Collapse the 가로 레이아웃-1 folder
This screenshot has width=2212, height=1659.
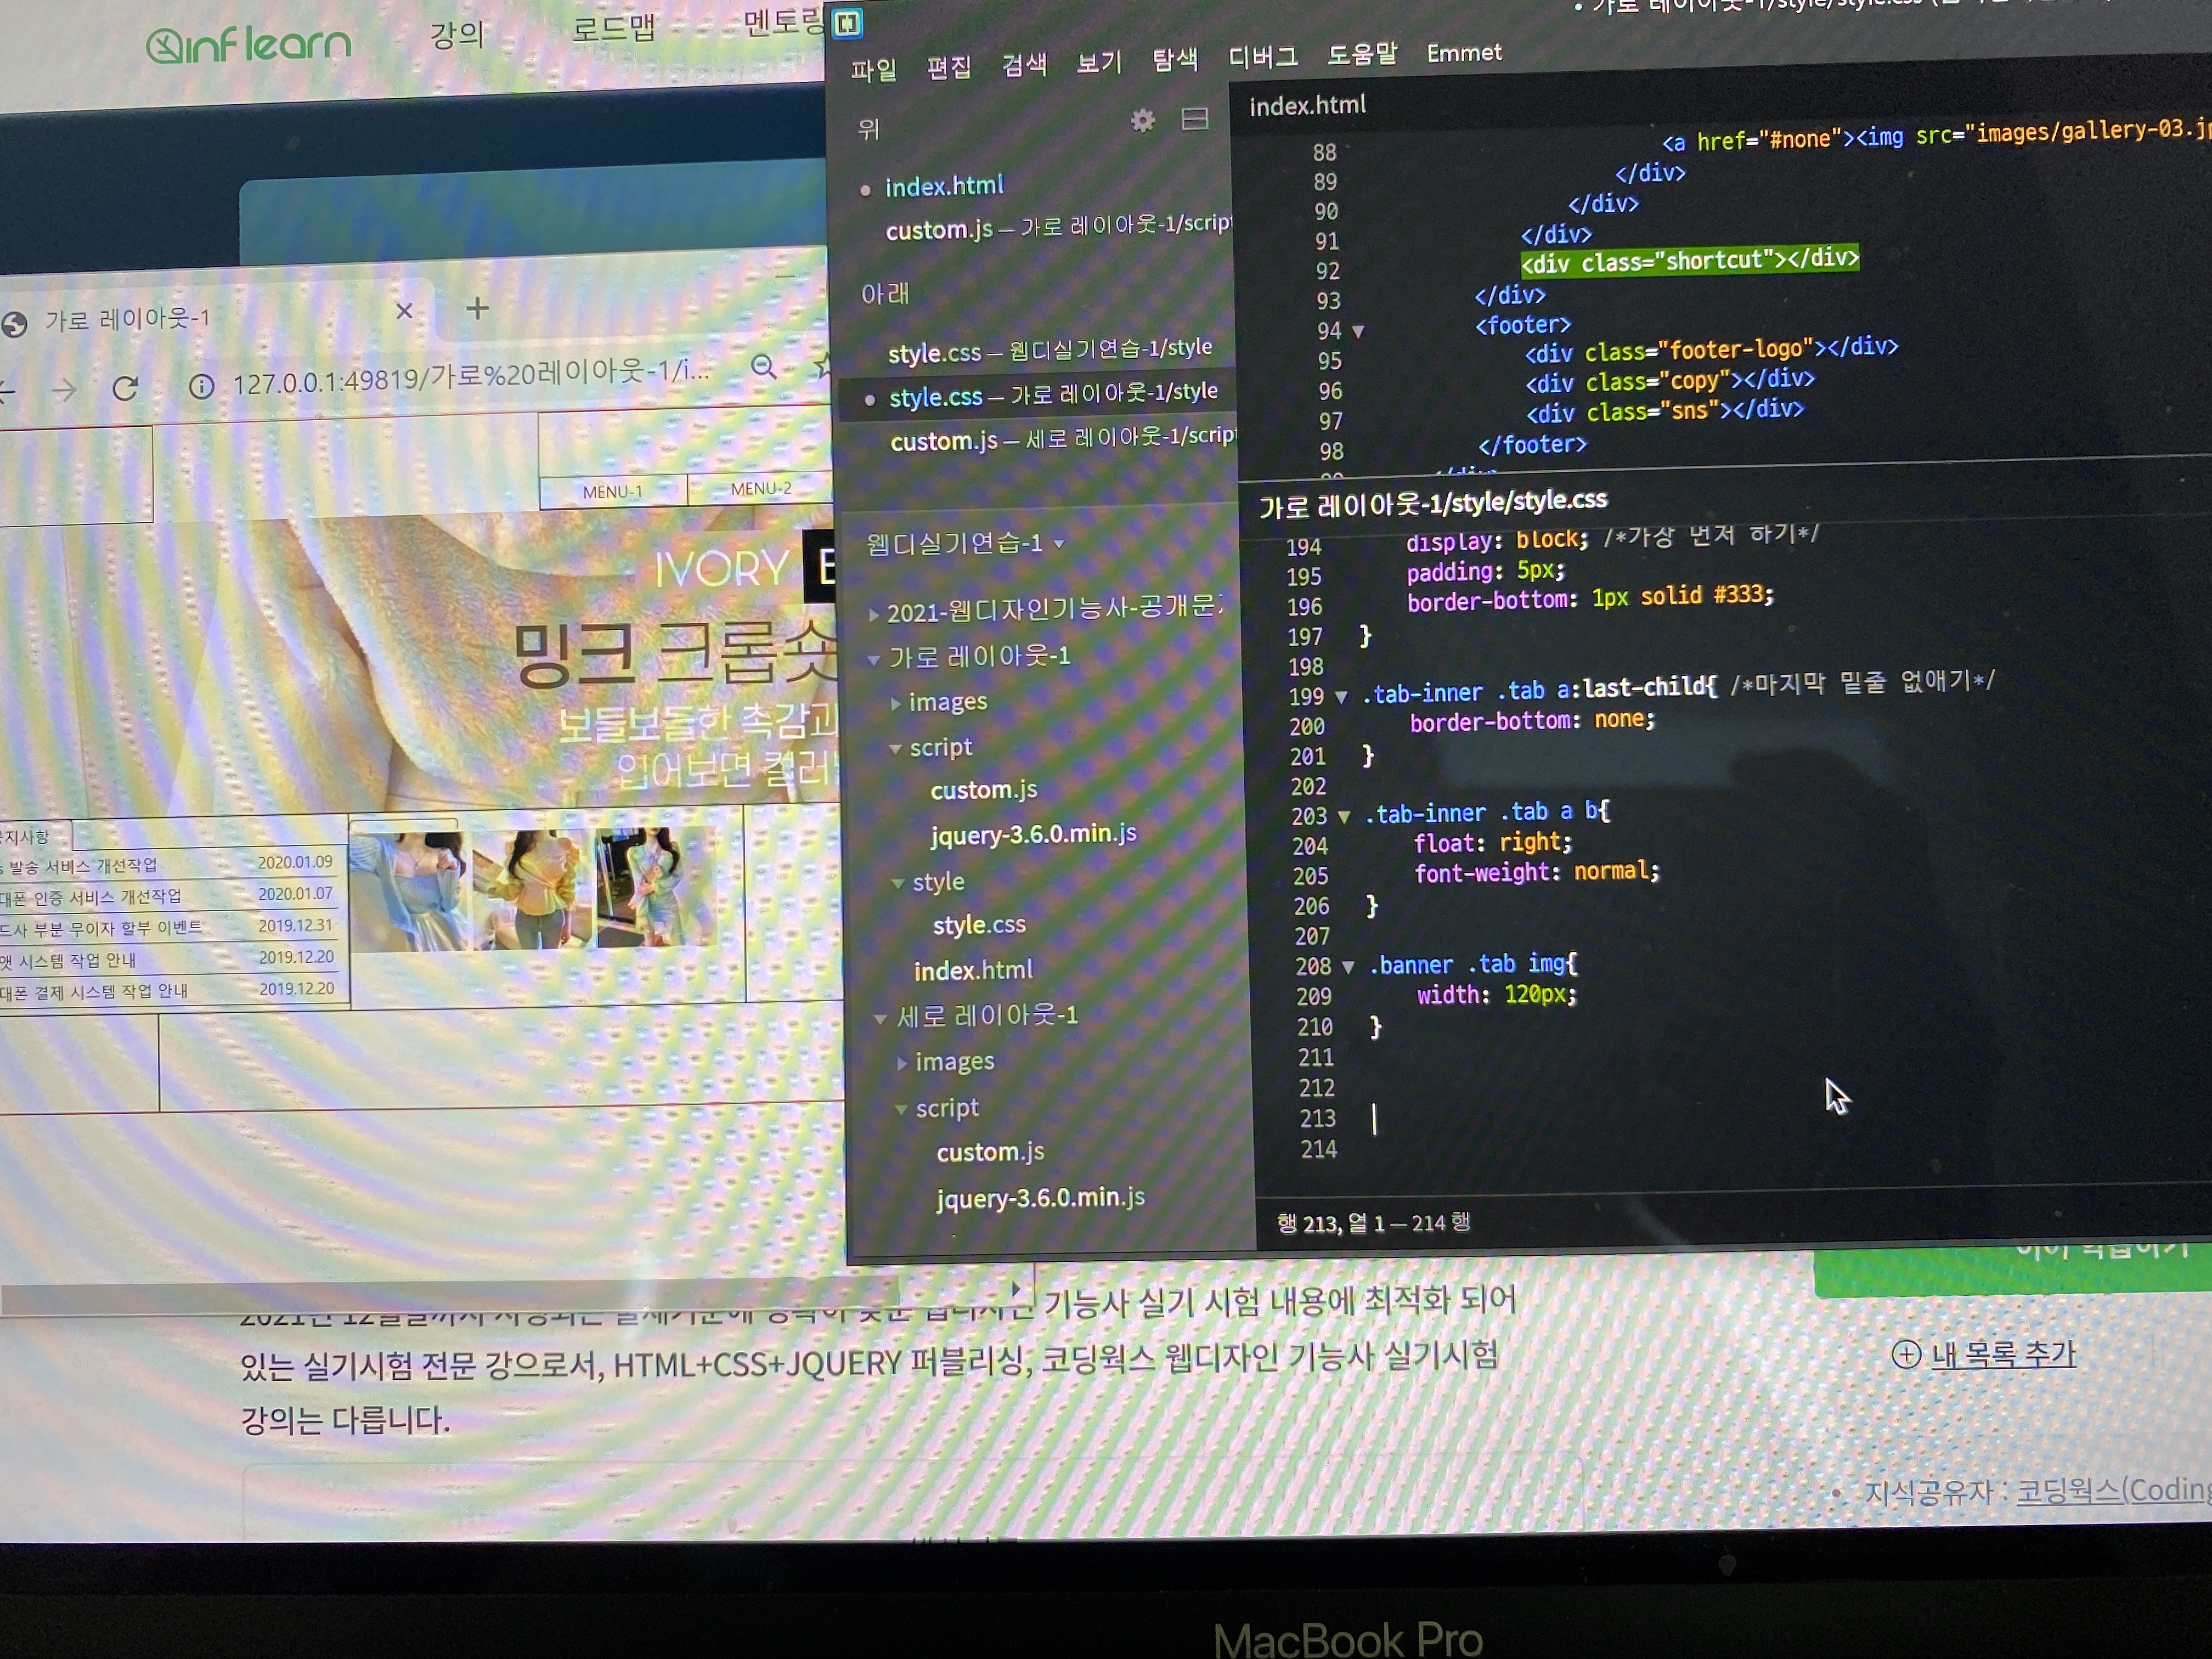click(x=873, y=660)
